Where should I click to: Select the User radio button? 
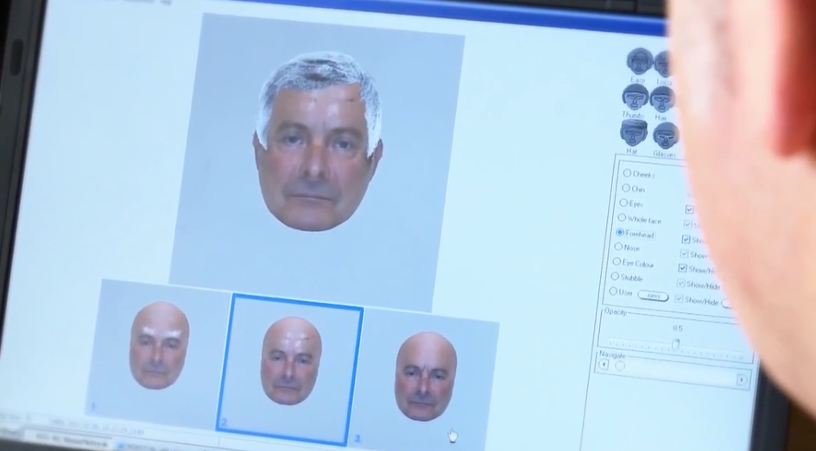[x=613, y=291]
